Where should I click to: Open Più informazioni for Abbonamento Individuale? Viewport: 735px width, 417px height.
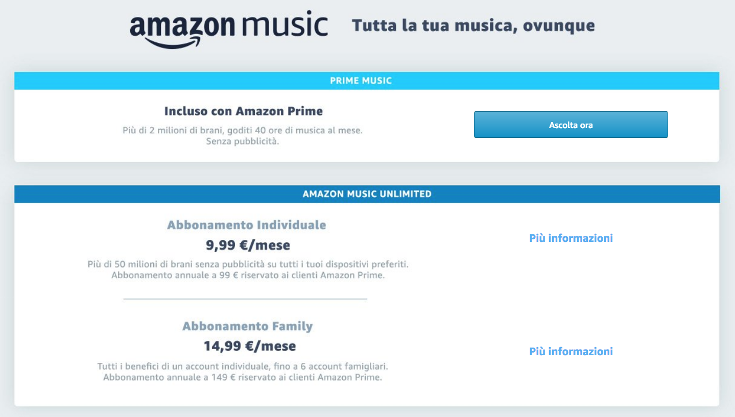[571, 238]
